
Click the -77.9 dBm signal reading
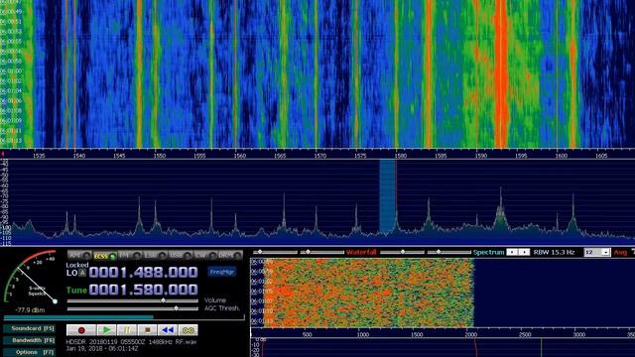[30, 310]
